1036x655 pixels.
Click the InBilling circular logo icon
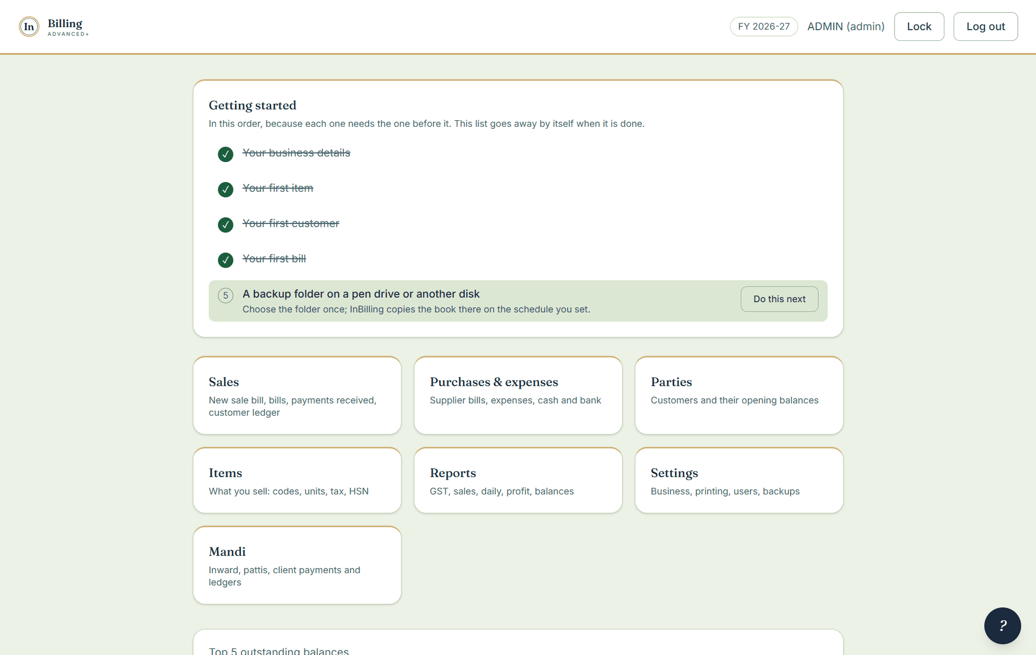tap(29, 26)
